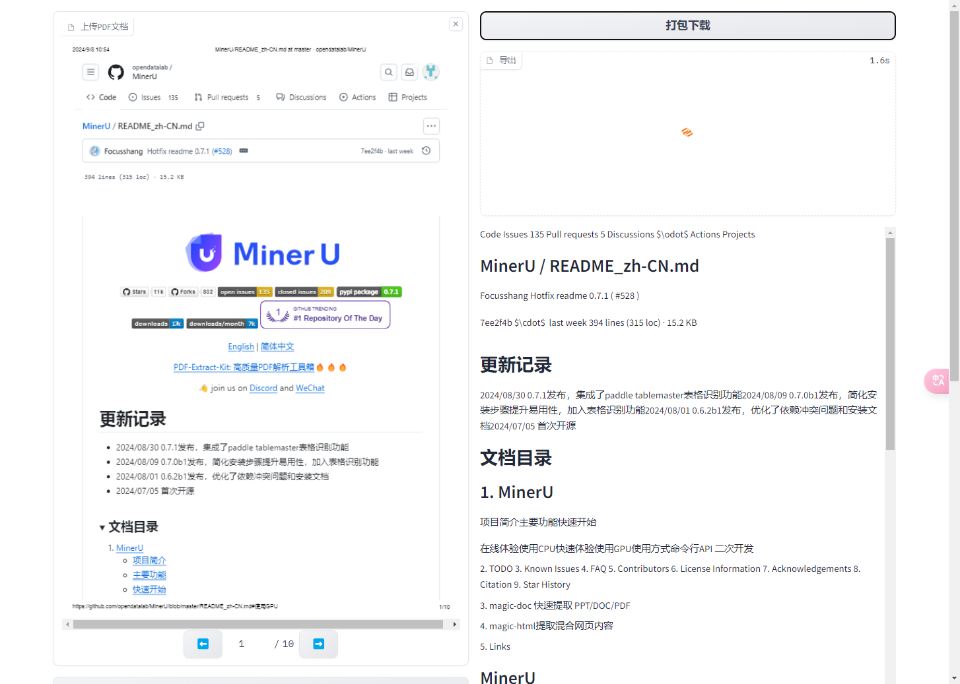Click the Focusshang commit author name
Image resolution: width=960 pixels, height=684 pixels.
click(123, 152)
